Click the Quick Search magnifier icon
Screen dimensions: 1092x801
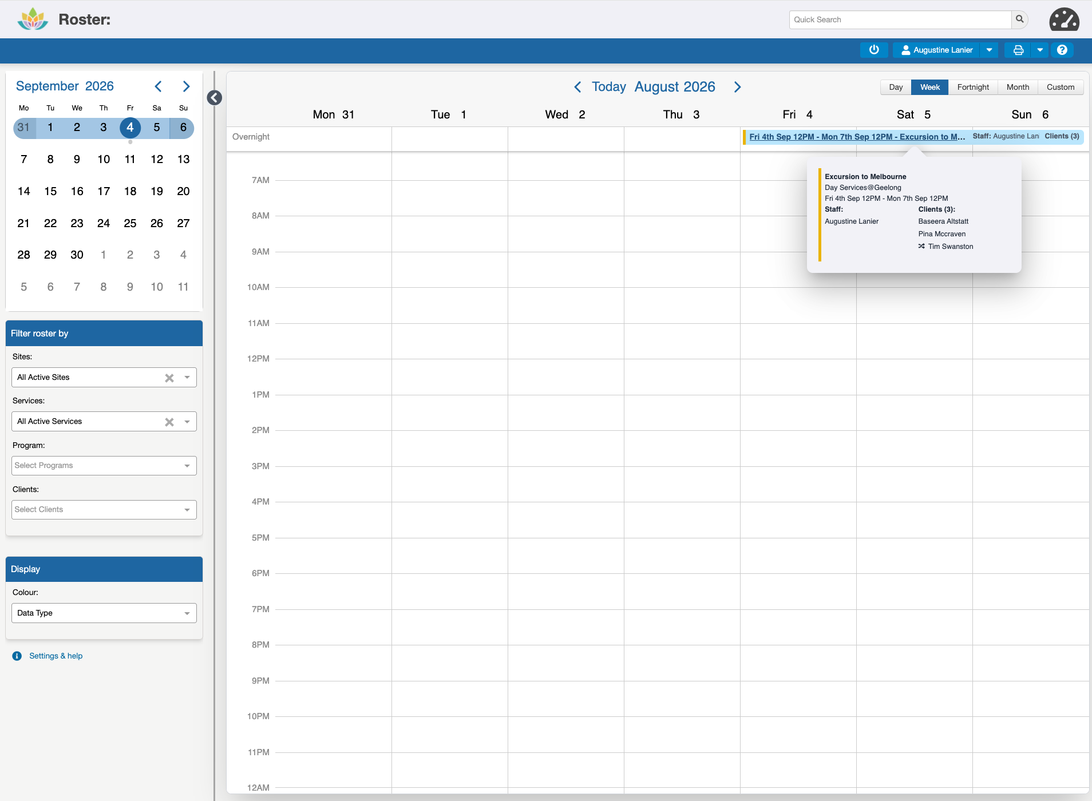pos(1019,19)
